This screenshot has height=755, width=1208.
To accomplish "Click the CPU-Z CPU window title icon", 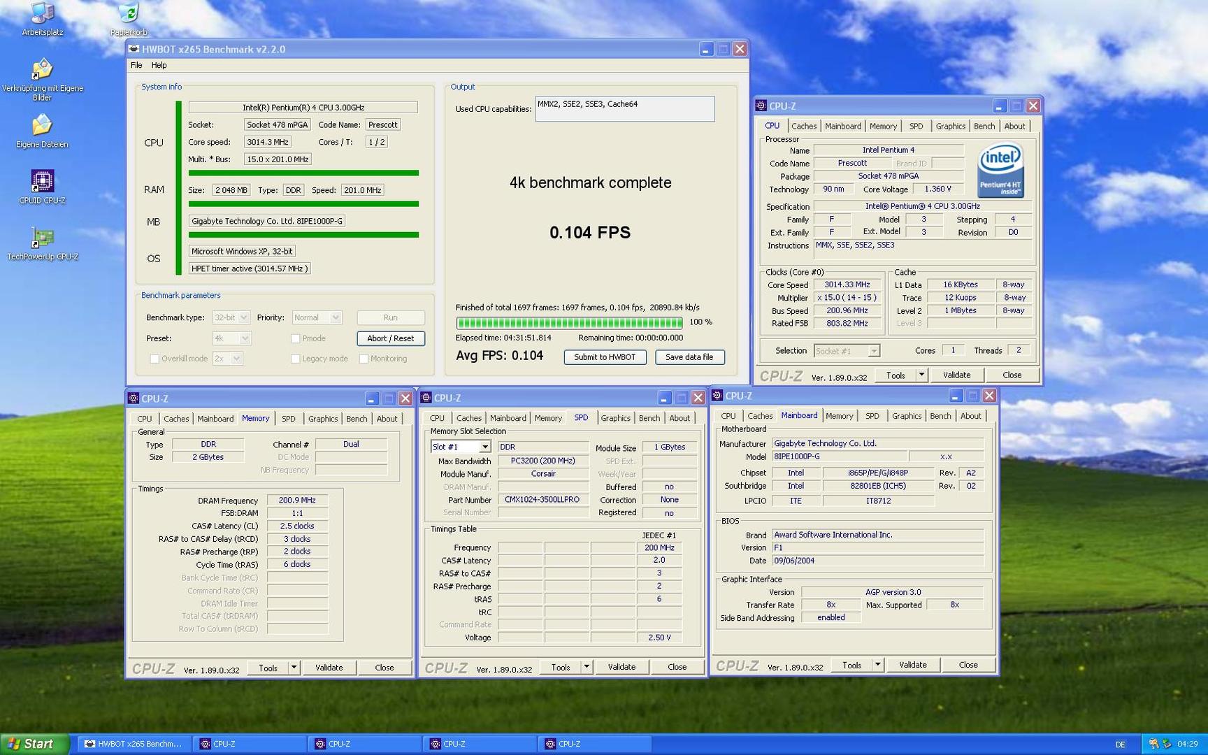I will click(761, 106).
